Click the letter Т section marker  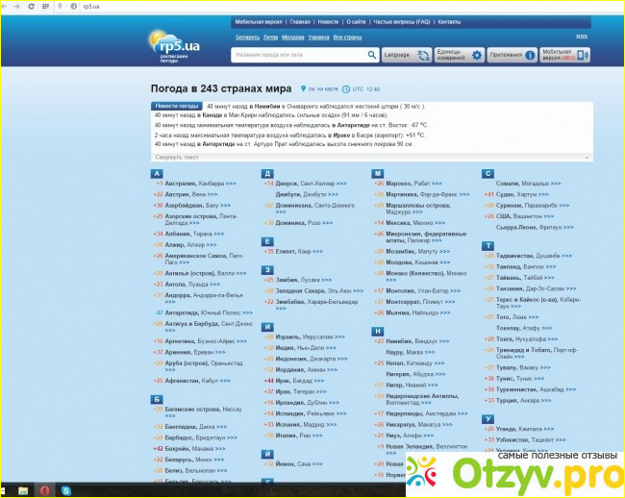click(487, 246)
